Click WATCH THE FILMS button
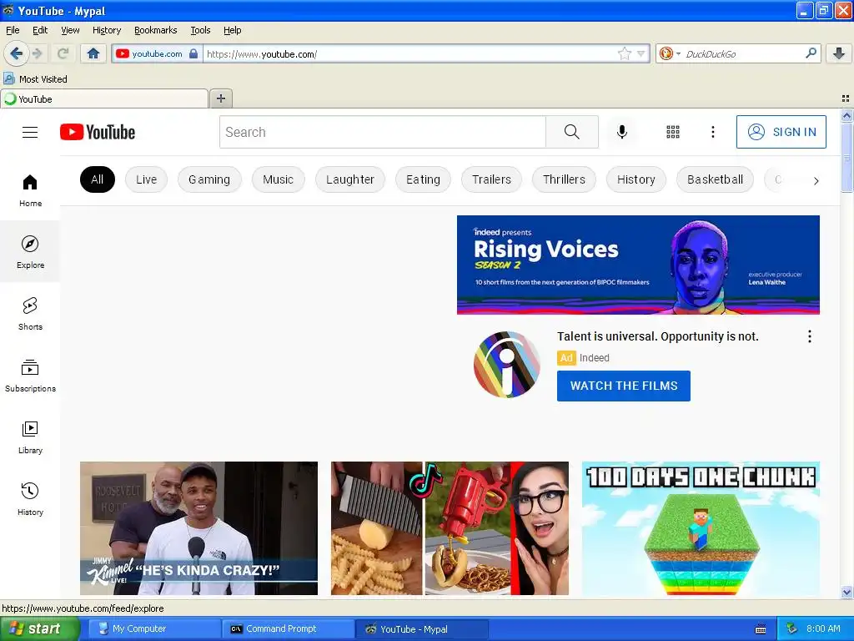 624,386
